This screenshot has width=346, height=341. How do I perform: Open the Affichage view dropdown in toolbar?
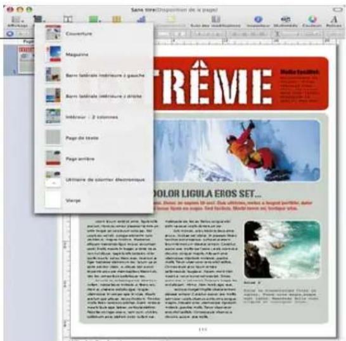[18, 22]
